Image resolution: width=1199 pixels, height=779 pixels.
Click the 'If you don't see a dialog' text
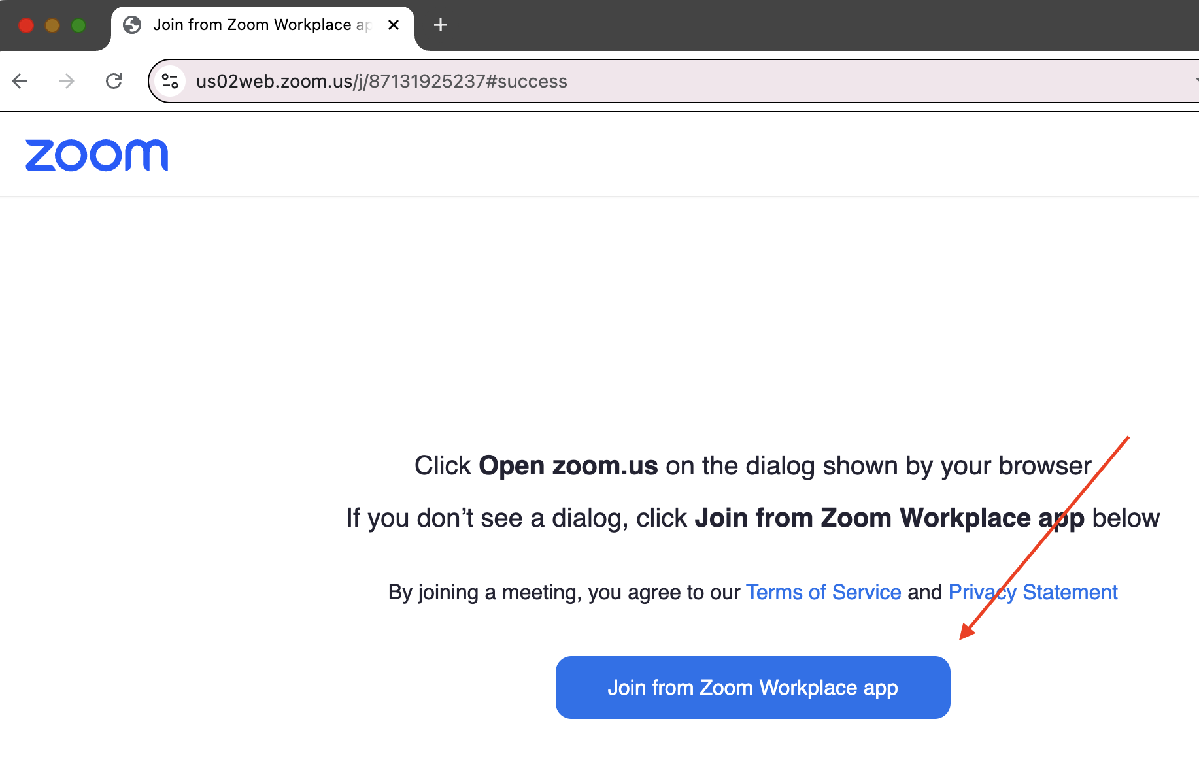(487, 518)
